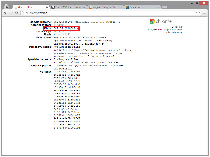Click the Google Chrome: label
210x157 pixels.
coord(41,22)
